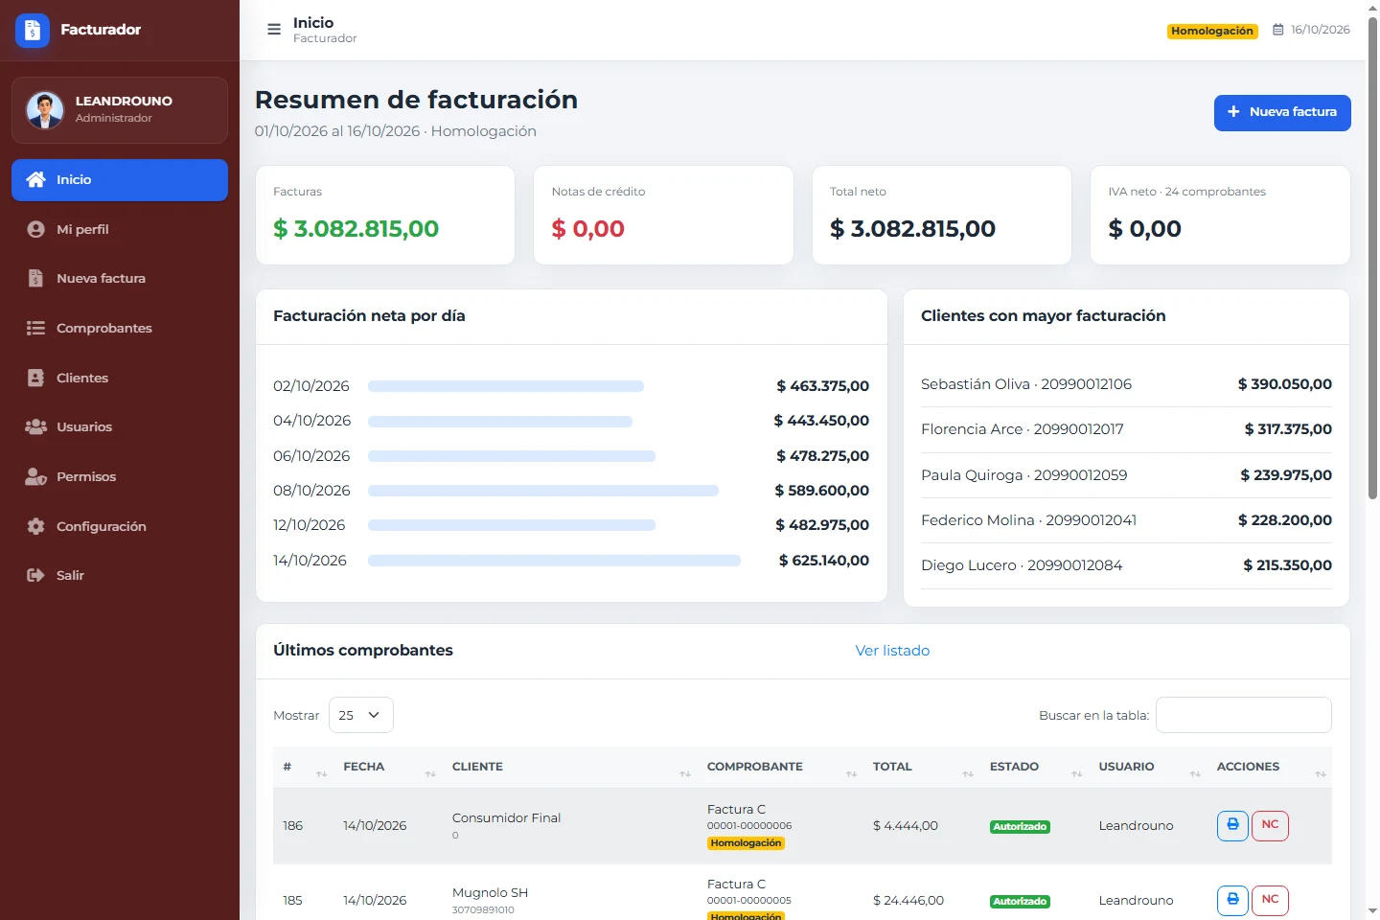The width and height of the screenshot is (1380, 920).
Task: Open the Mostrar 25 entries dropdown
Action: click(360, 715)
